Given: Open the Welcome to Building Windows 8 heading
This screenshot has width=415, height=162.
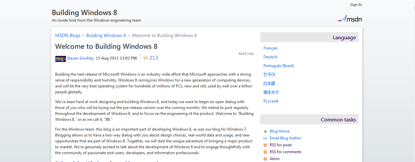Looking at the screenshot, I should click(106, 46).
